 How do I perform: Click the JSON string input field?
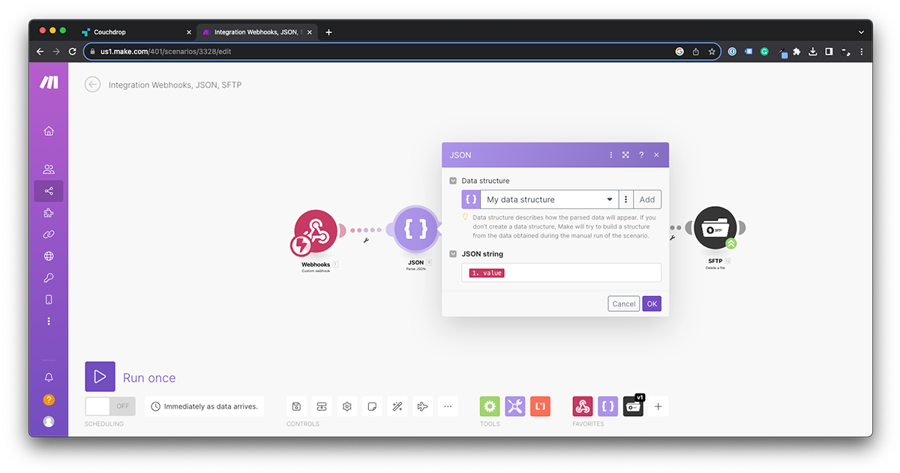point(561,273)
